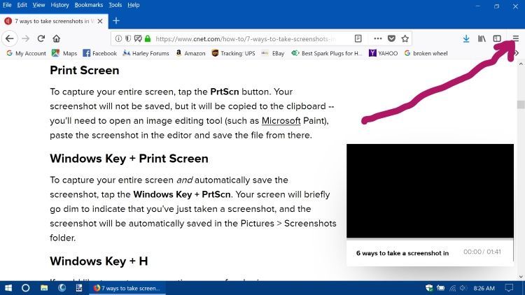The width and height of the screenshot is (525, 295).
Task: Click the Microsoft link in article
Action: (282, 121)
